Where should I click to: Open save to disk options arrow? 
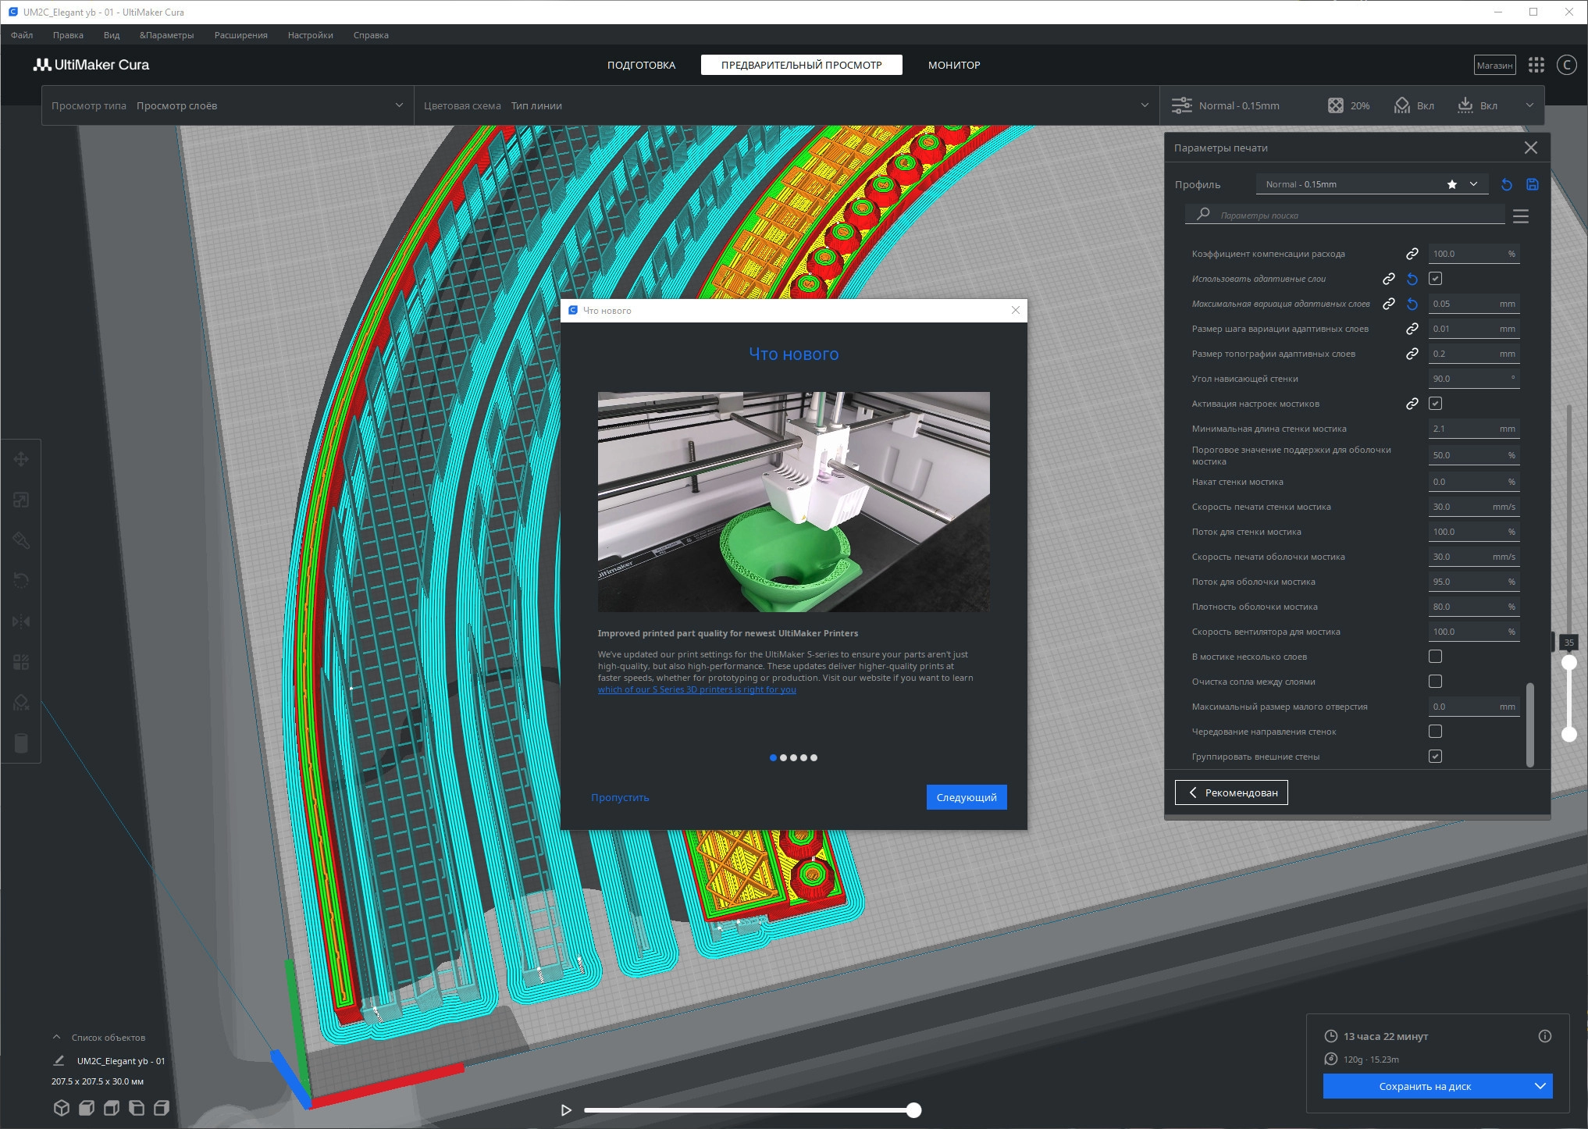pyautogui.click(x=1540, y=1086)
